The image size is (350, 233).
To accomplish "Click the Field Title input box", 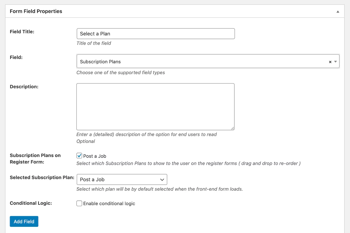I will pos(156,34).
